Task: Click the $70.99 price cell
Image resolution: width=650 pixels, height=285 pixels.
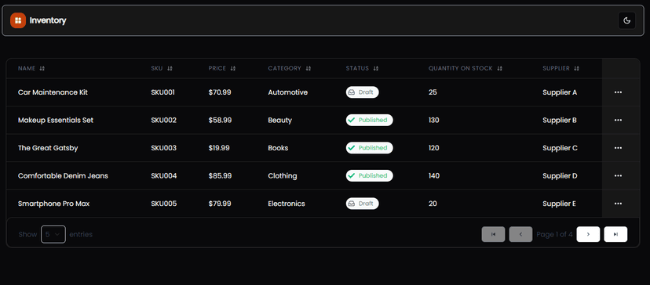Action: coord(220,92)
